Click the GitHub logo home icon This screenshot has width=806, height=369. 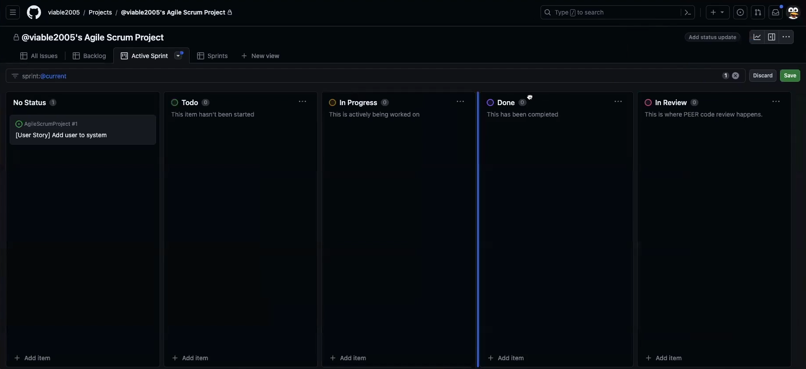pos(34,12)
